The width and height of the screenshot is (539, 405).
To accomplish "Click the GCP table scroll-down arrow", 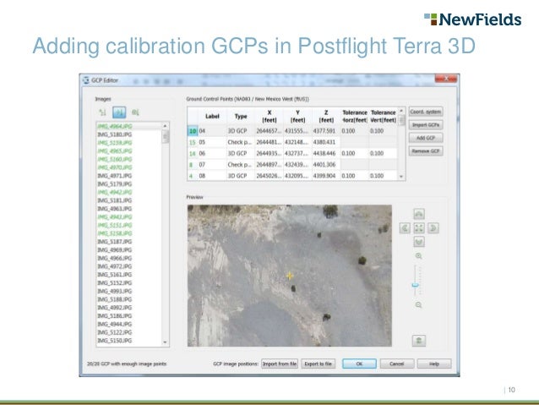I will 401,177.
